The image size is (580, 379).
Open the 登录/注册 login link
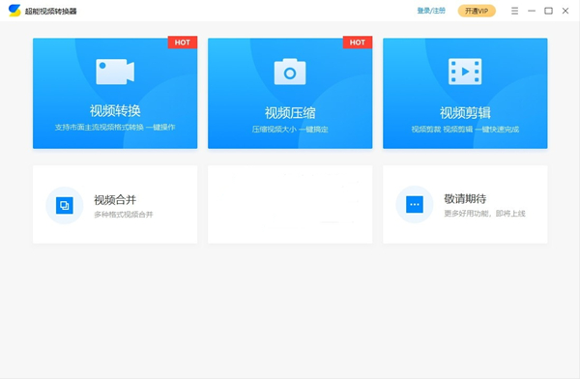[431, 11]
